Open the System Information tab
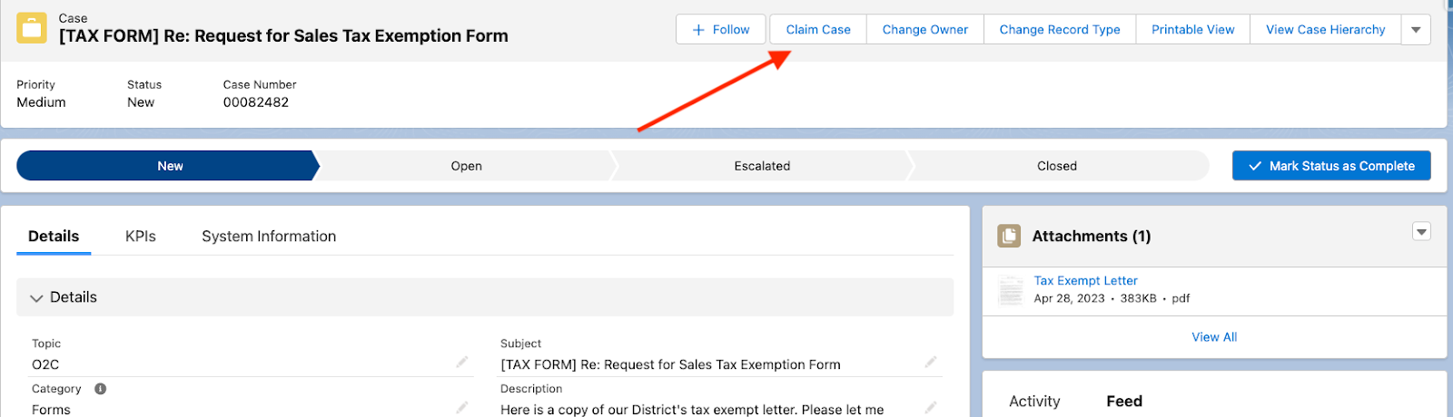The height and width of the screenshot is (417, 1453). 269,237
